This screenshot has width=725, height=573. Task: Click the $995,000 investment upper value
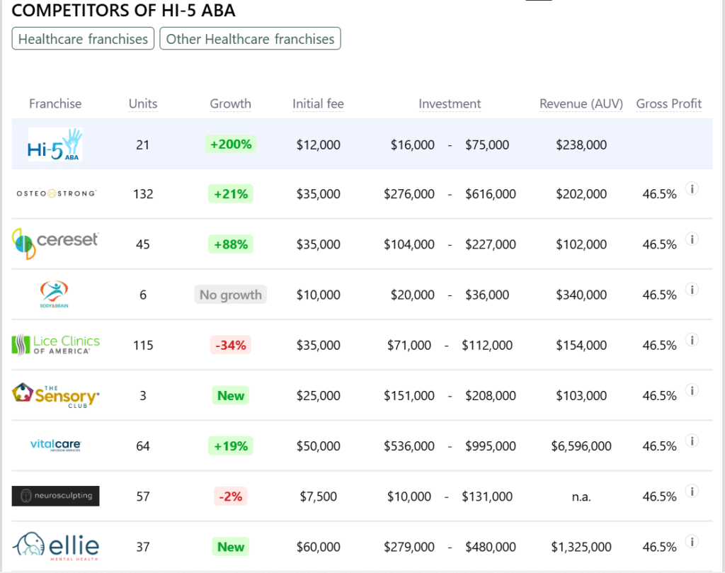click(491, 446)
